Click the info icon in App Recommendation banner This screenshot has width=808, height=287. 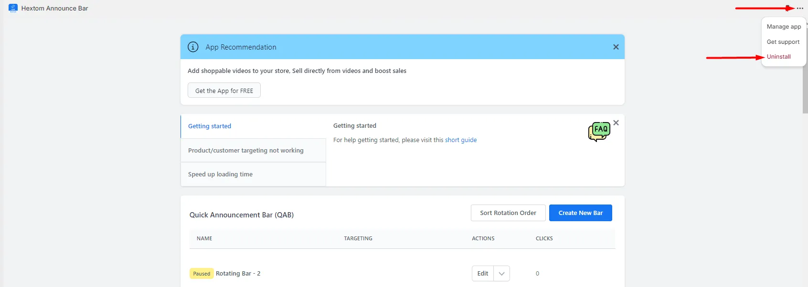[x=193, y=47]
